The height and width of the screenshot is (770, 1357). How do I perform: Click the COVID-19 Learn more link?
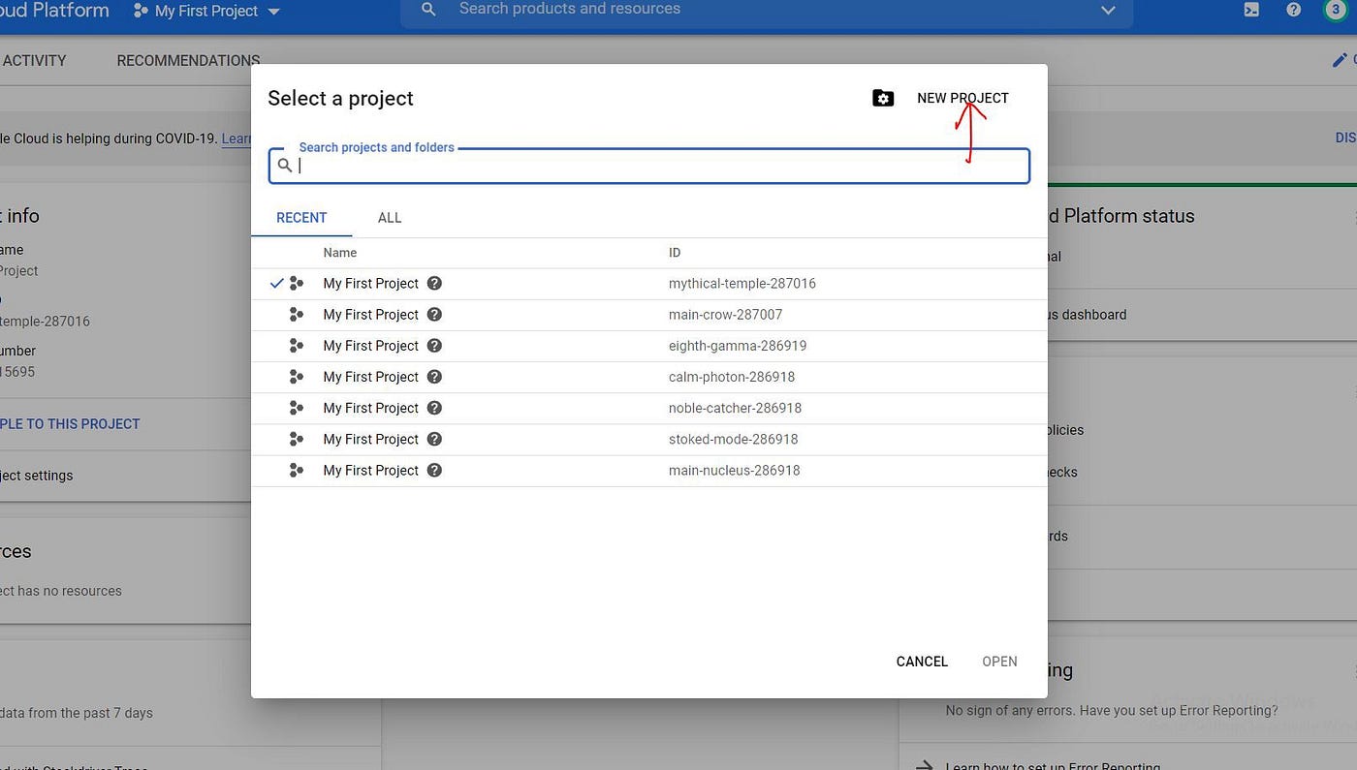pos(237,139)
